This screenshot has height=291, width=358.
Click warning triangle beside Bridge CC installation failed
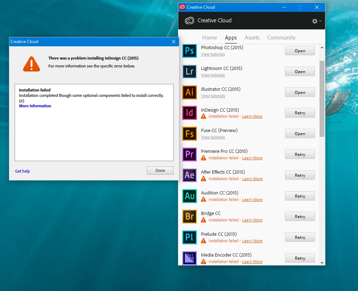coord(203,220)
